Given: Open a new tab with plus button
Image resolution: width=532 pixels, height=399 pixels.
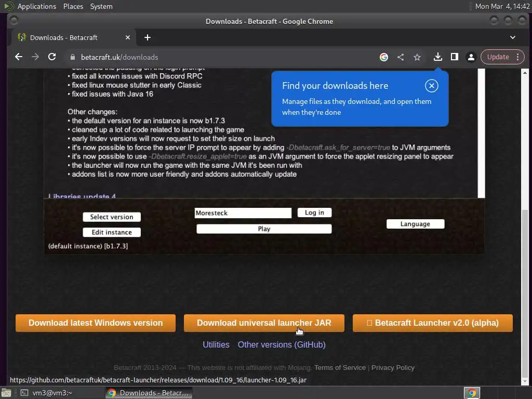Looking at the screenshot, I should click(147, 37).
